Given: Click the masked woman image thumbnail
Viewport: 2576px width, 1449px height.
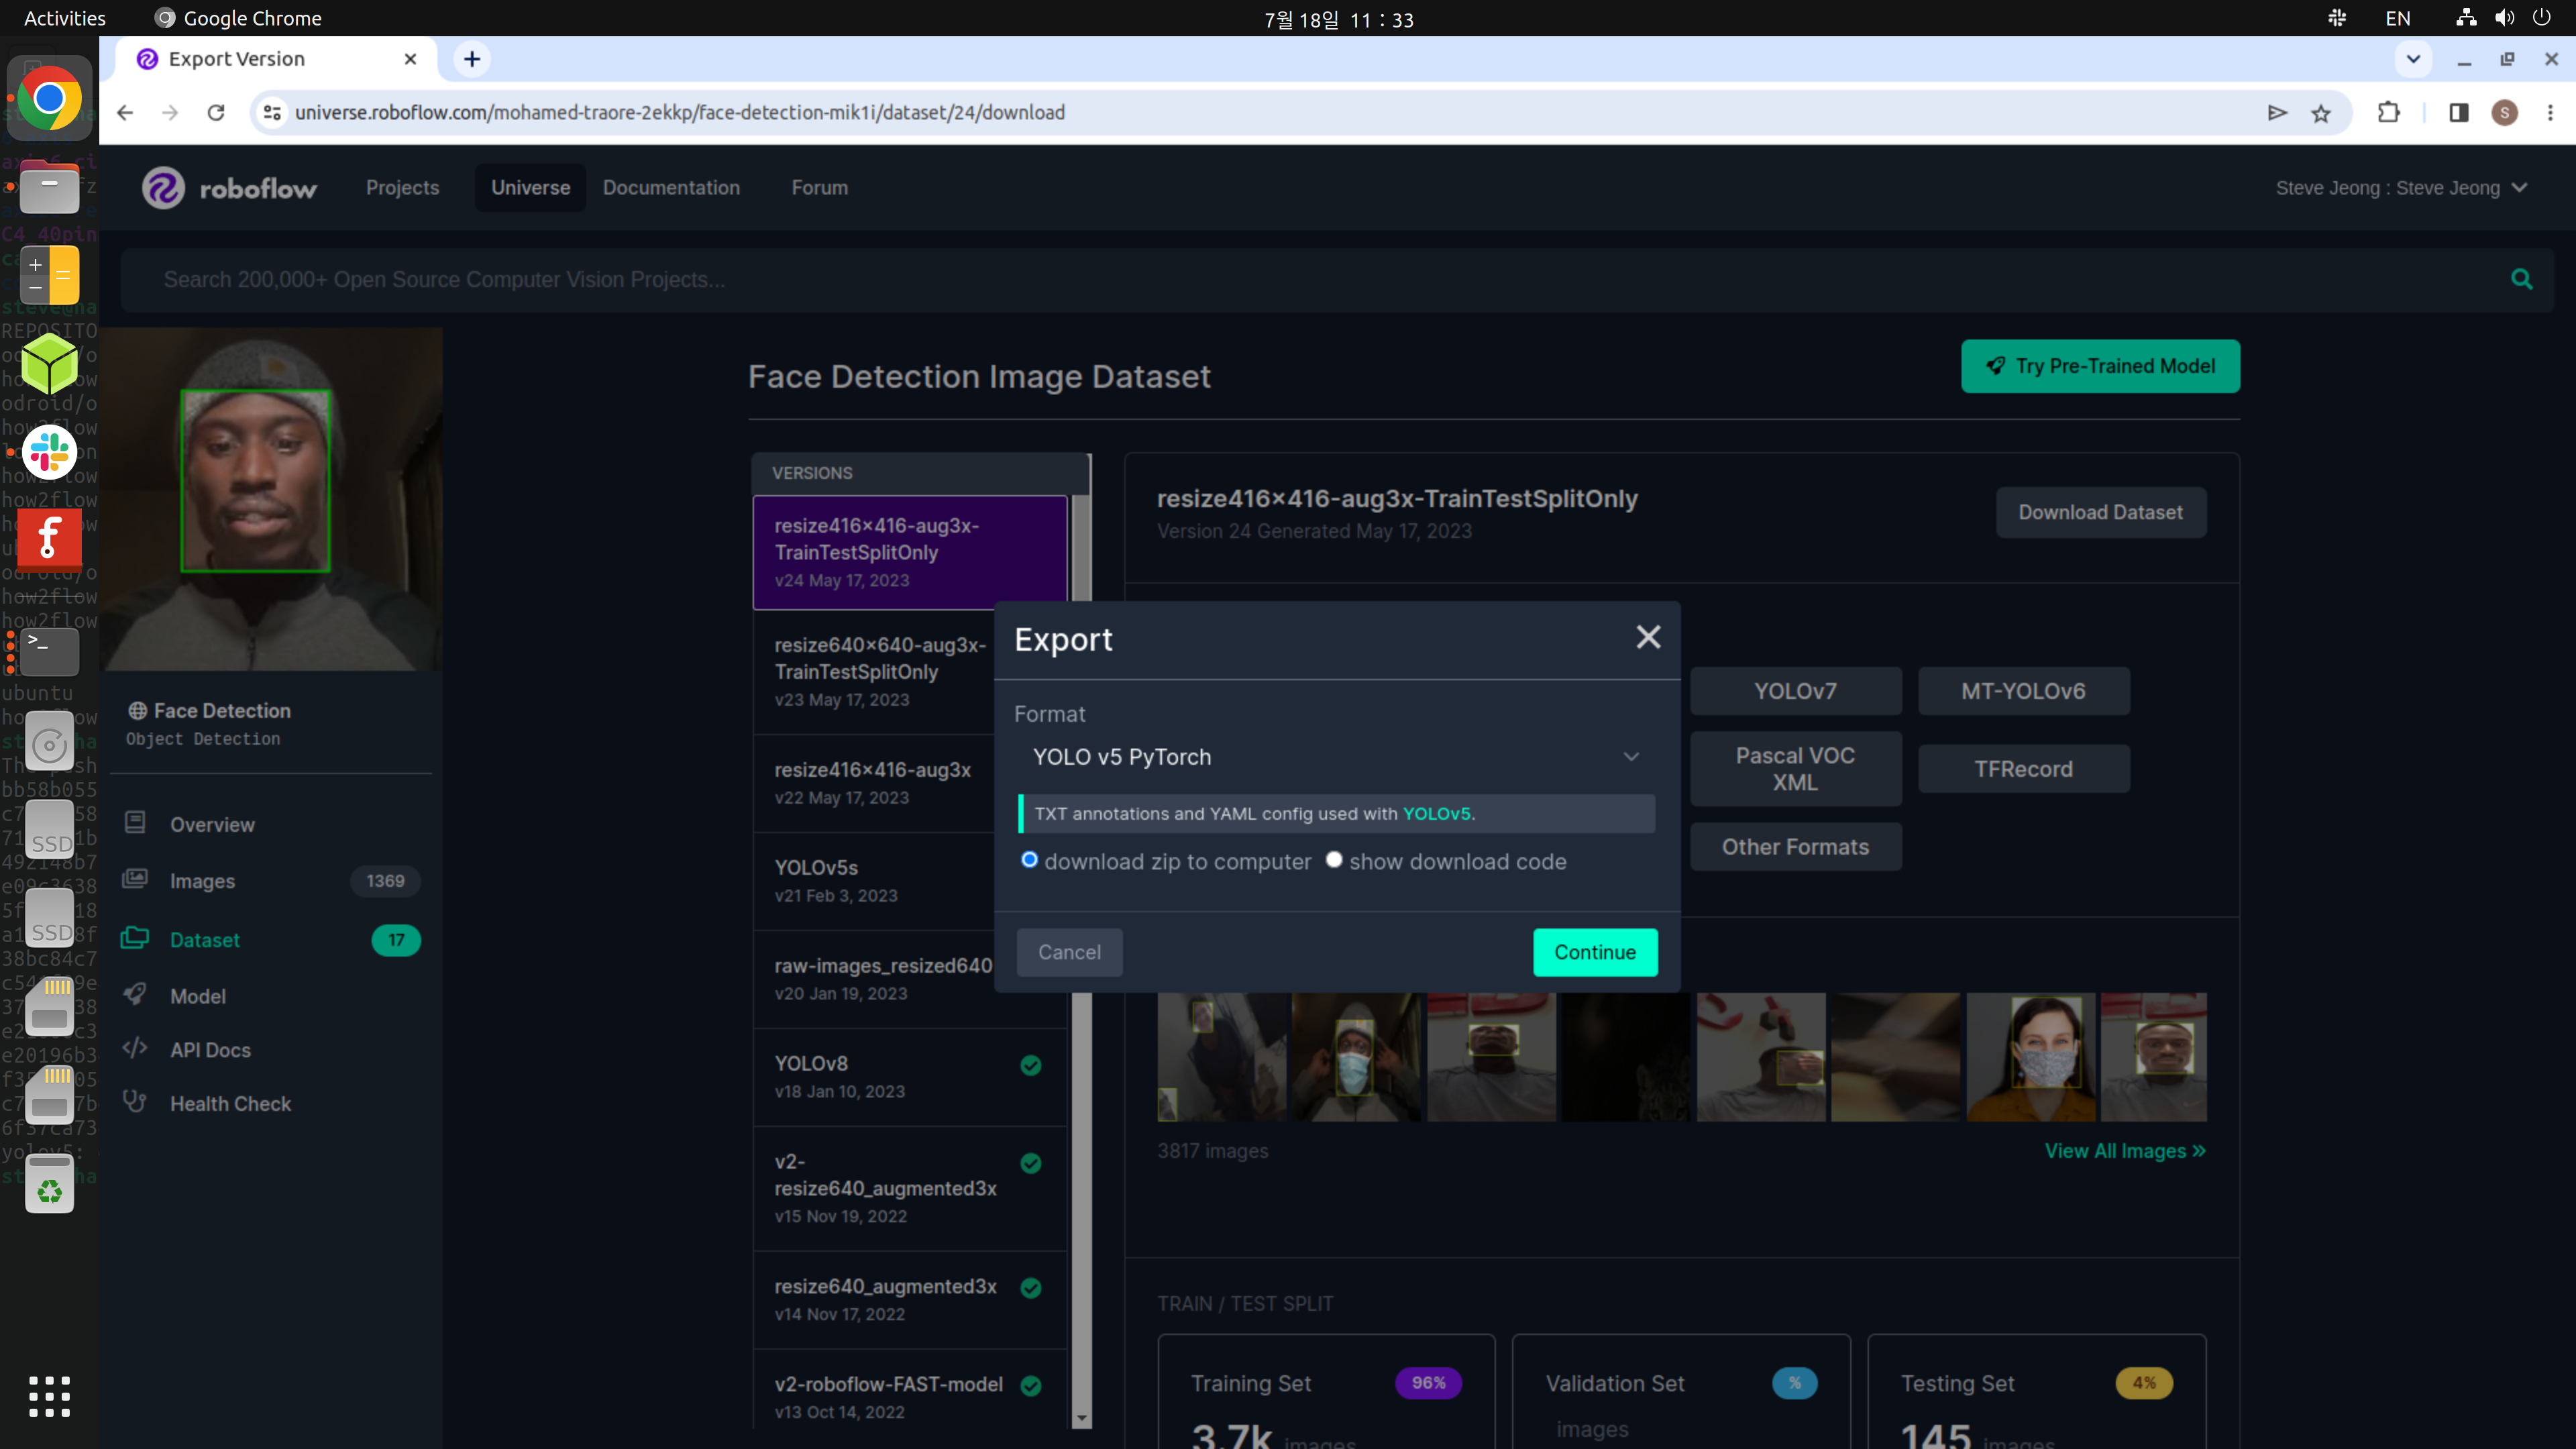Looking at the screenshot, I should point(2031,1056).
